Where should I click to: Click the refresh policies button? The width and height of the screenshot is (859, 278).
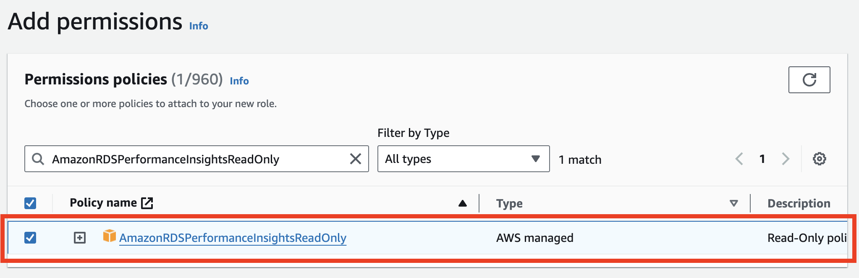tap(809, 80)
